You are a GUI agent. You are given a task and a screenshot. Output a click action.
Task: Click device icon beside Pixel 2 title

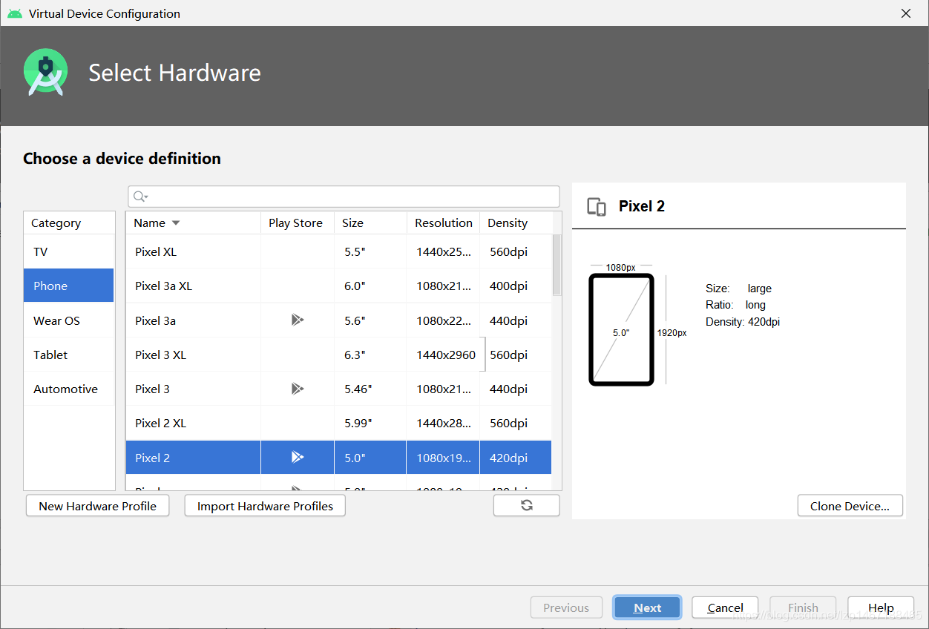(x=597, y=207)
